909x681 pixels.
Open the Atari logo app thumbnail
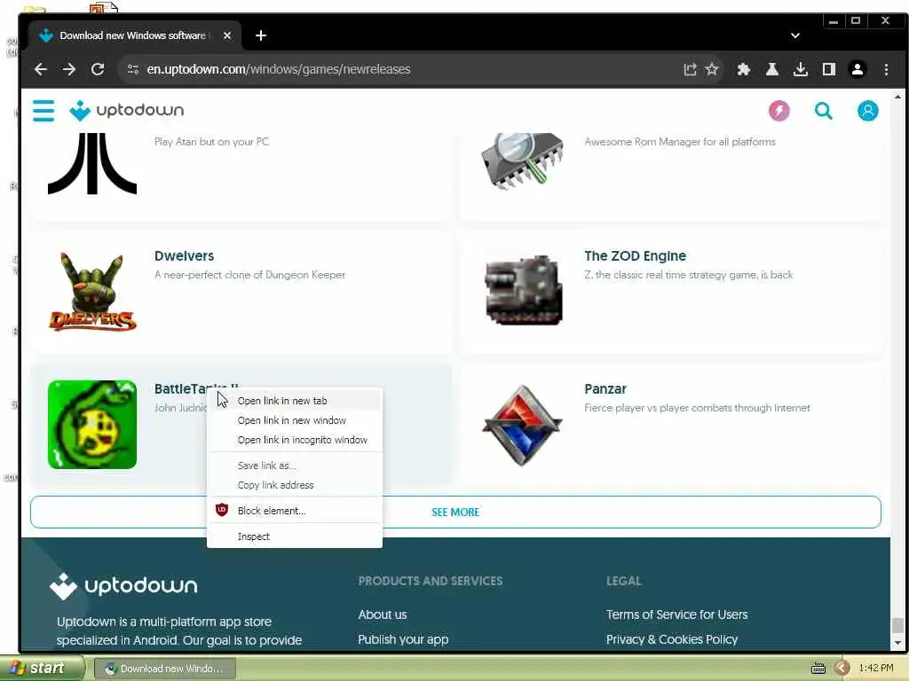(x=92, y=163)
